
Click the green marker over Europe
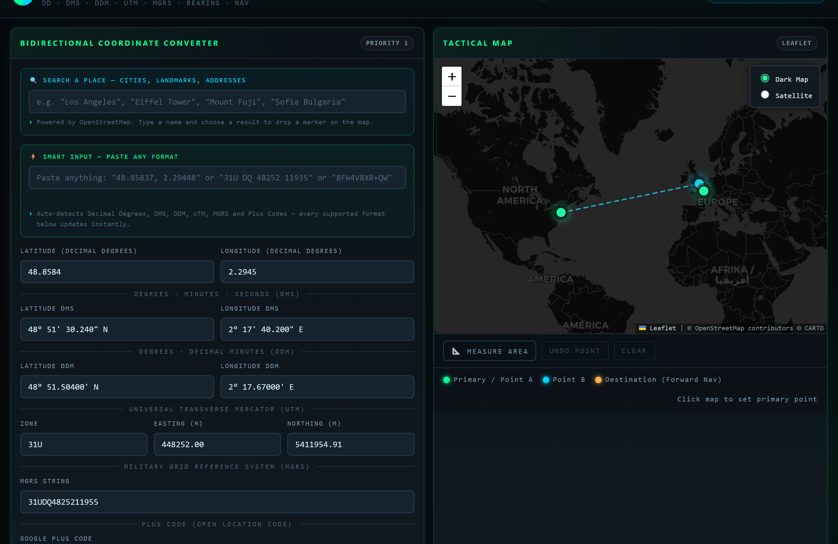pyautogui.click(x=703, y=191)
